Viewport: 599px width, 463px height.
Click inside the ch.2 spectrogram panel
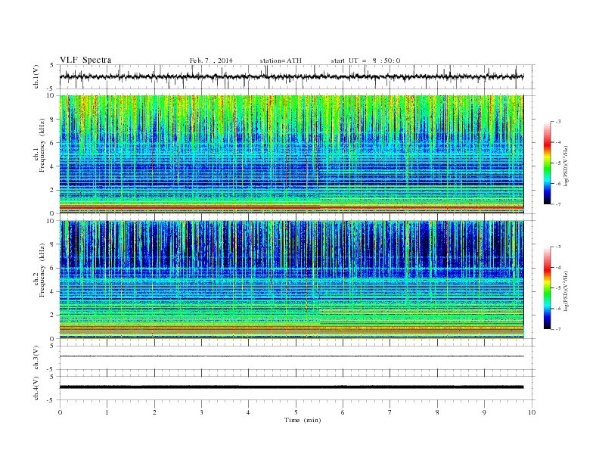[291, 280]
